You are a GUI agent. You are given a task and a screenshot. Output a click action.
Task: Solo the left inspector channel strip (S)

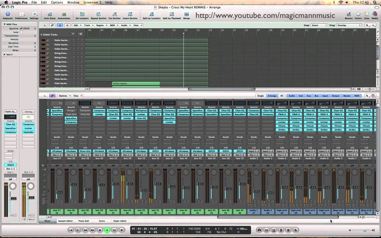coord(15,216)
